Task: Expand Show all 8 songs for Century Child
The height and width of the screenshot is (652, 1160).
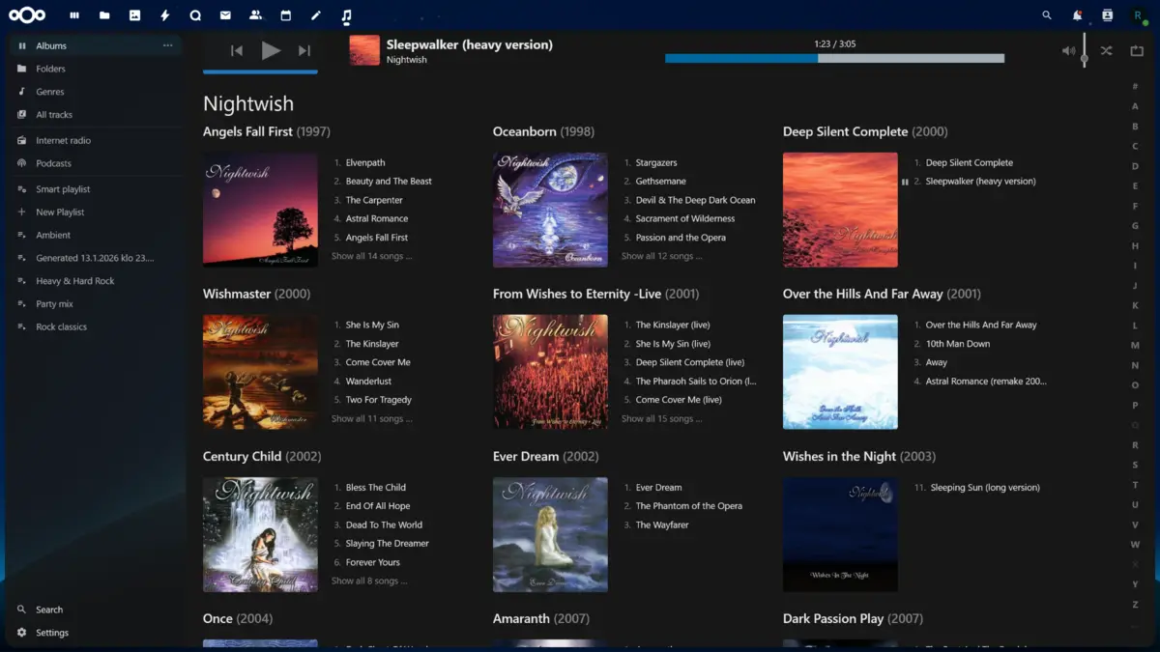Action: (369, 581)
